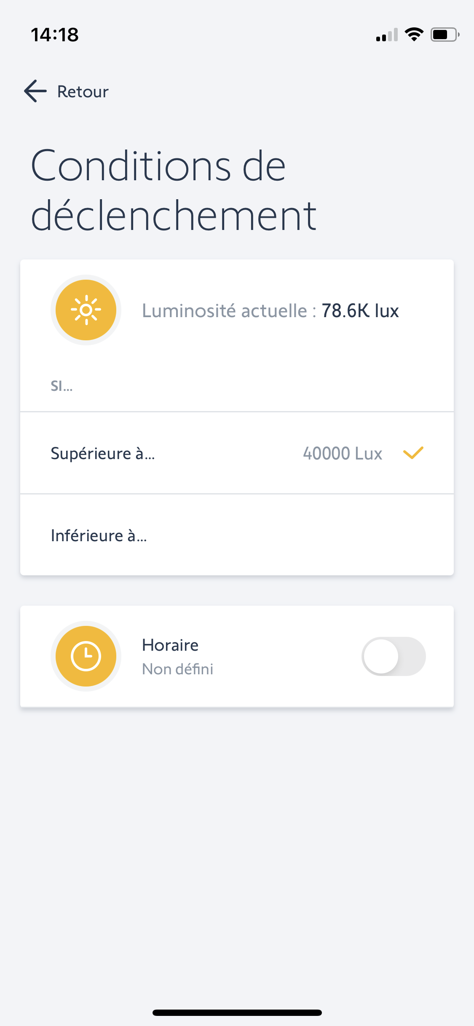This screenshot has height=1026, width=474.
Task: Open the 40000 Lux threshold value
Action: (x=342, y=454)
